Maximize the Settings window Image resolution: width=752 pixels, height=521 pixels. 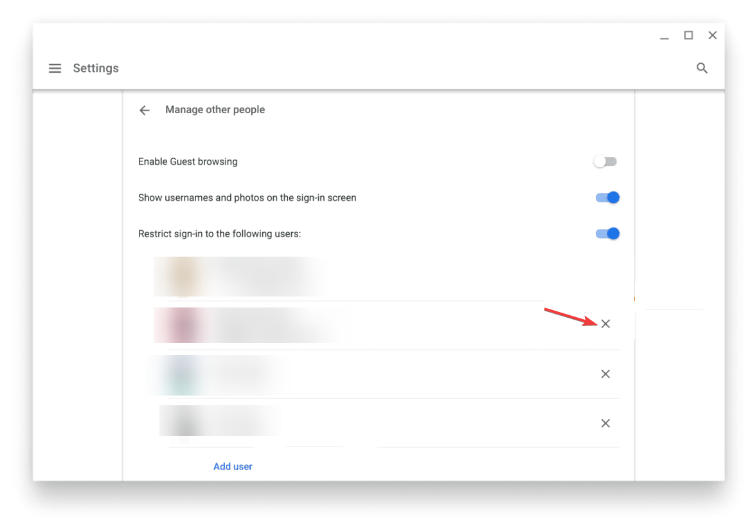click(688, 35)
